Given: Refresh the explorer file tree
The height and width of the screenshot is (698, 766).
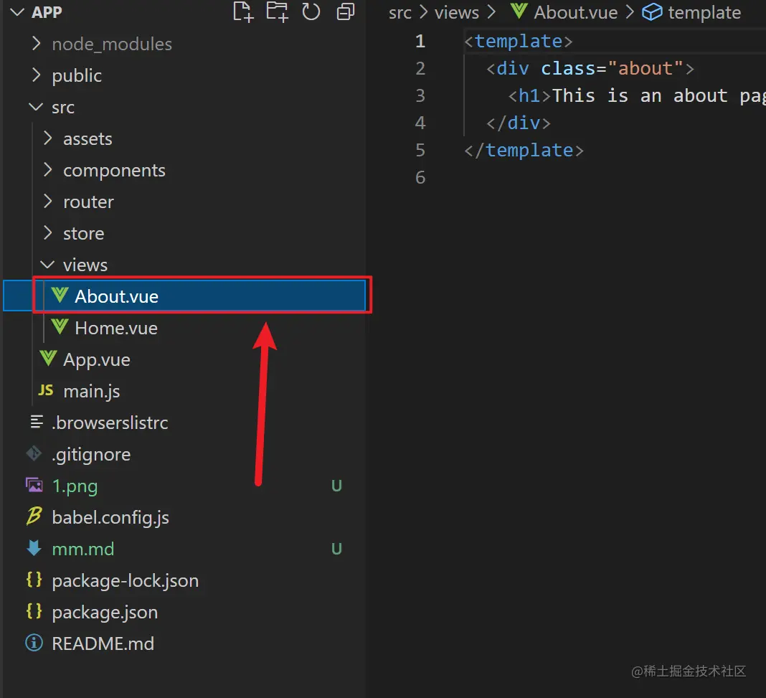Looking at the screenshot, I should pyautogui.click(x=311, y=11).
